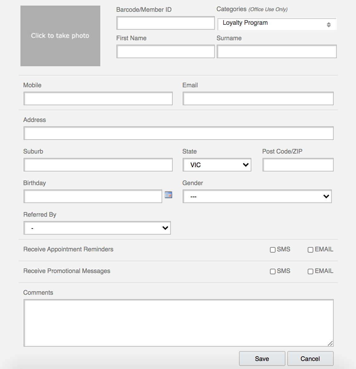356x369 pixels.
Task: Click inside the Comments text area
Action: pos(179,323)
